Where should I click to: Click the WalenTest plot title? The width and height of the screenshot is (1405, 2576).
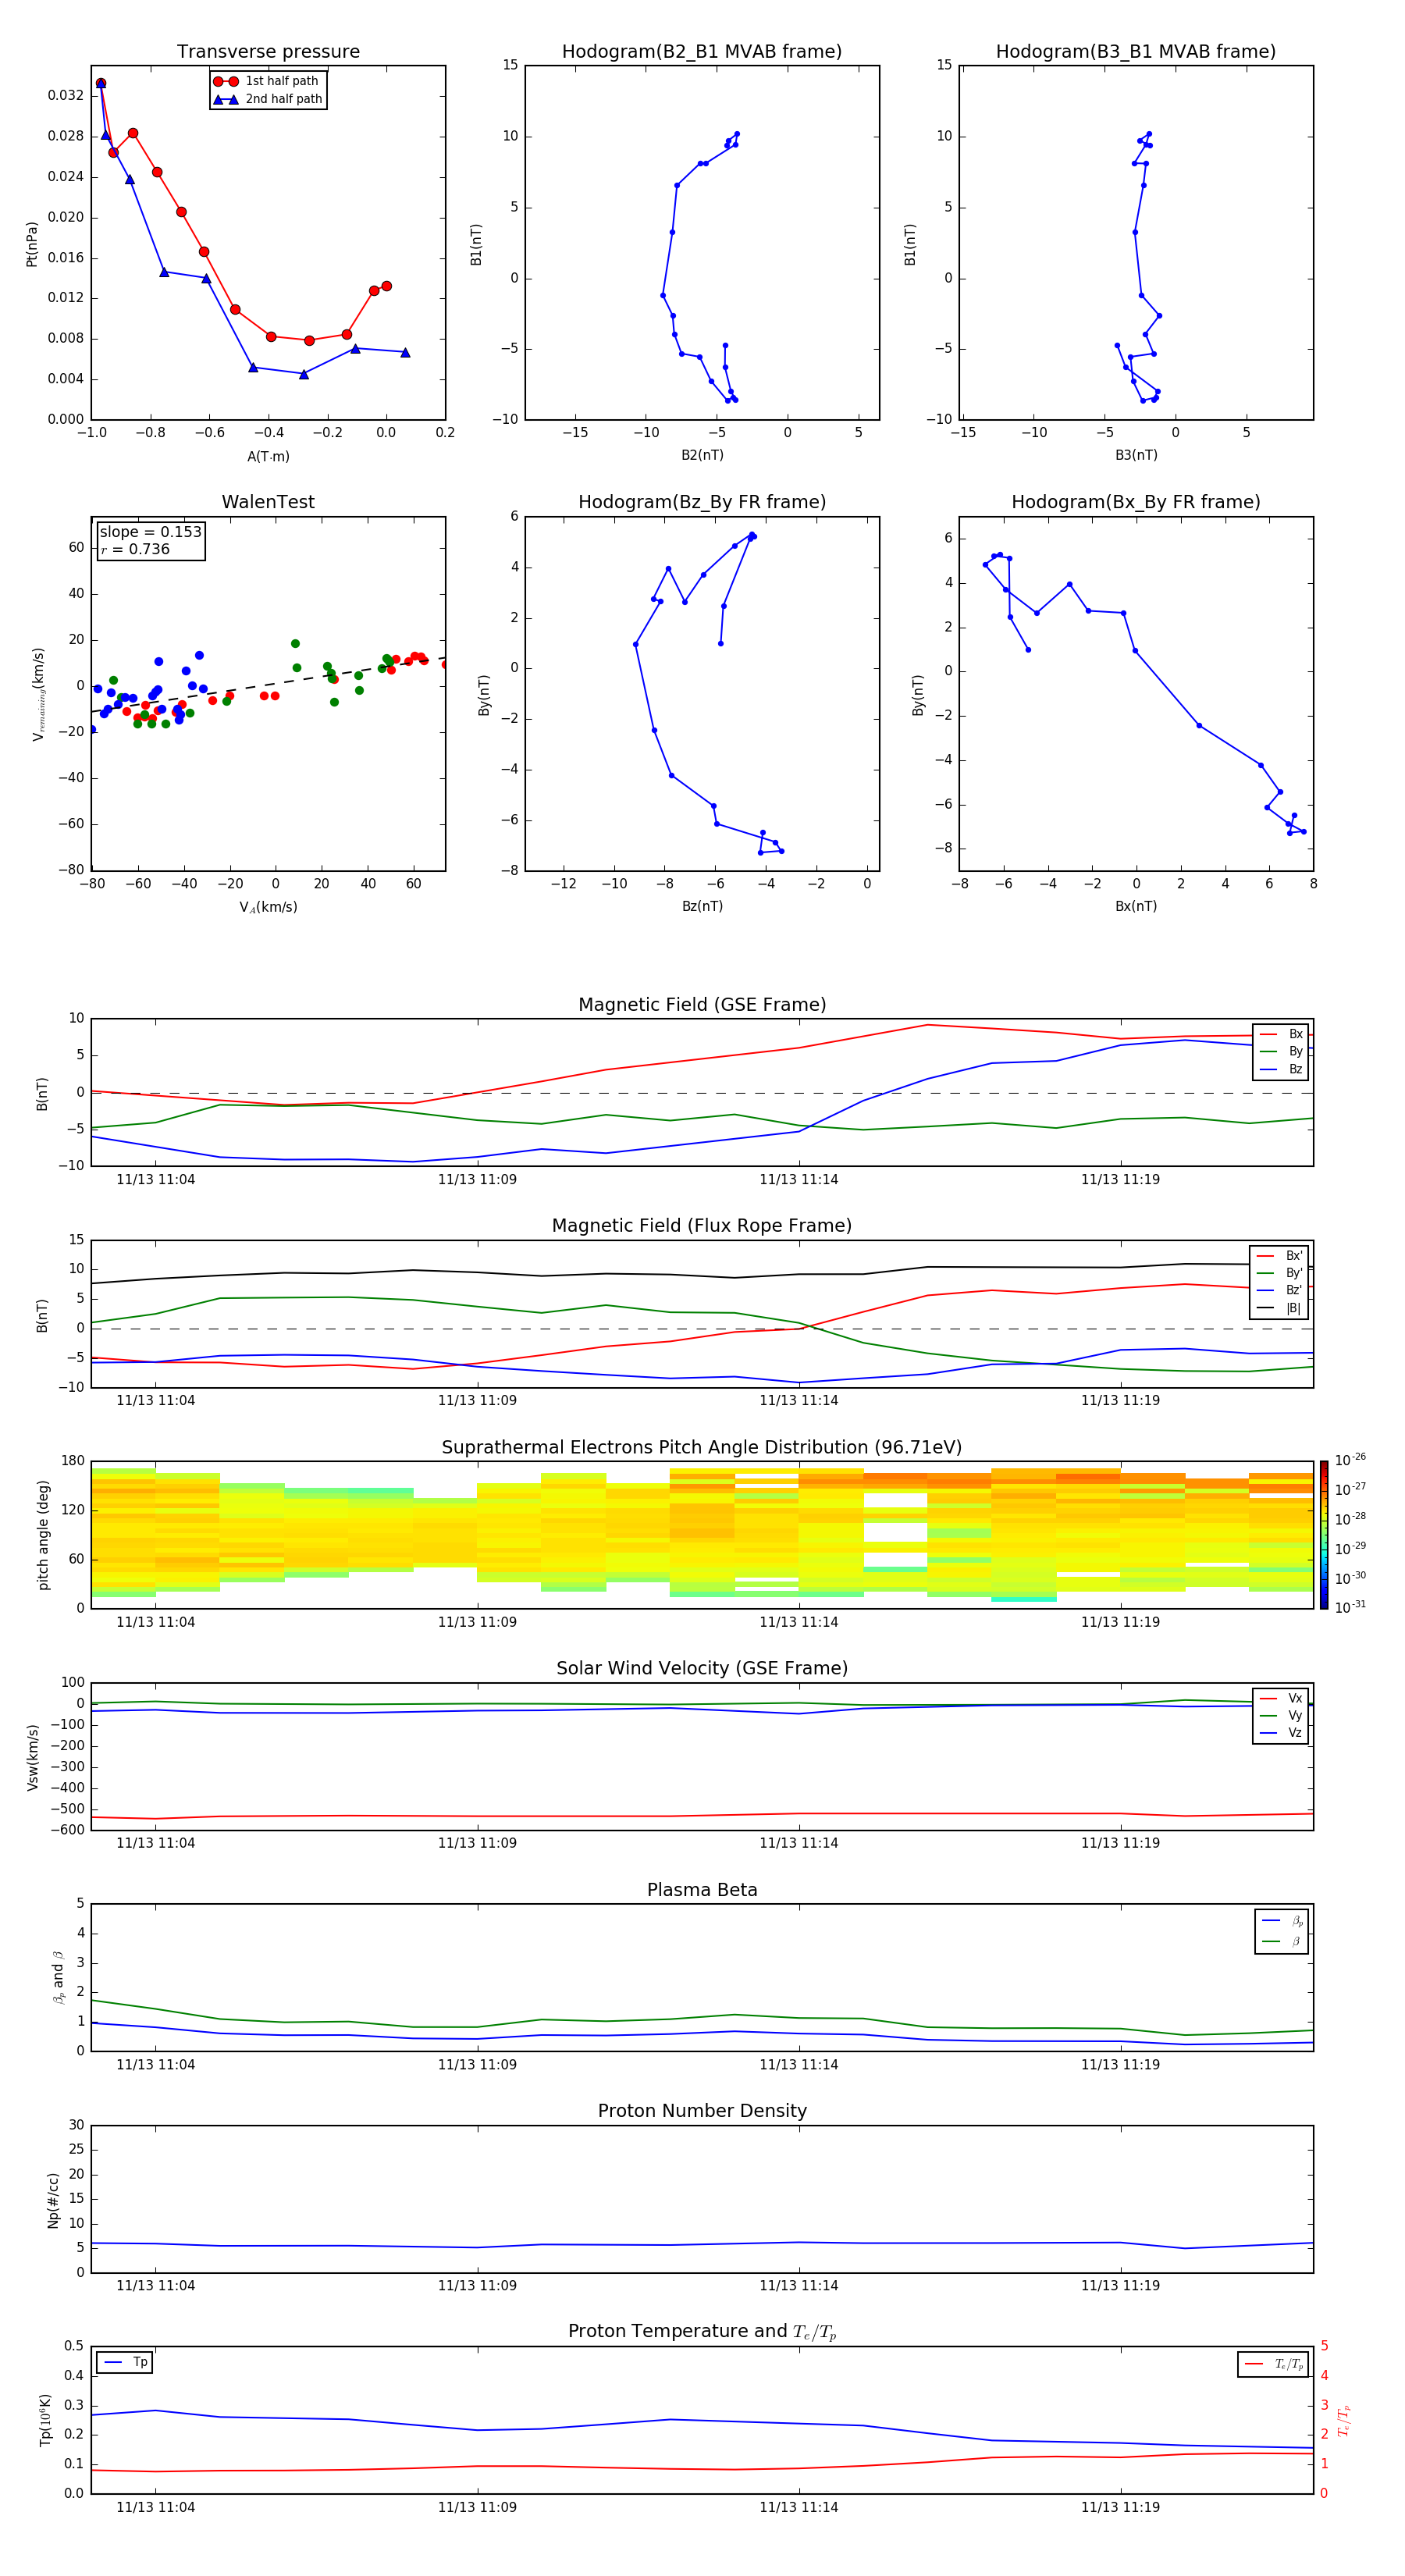268,502
